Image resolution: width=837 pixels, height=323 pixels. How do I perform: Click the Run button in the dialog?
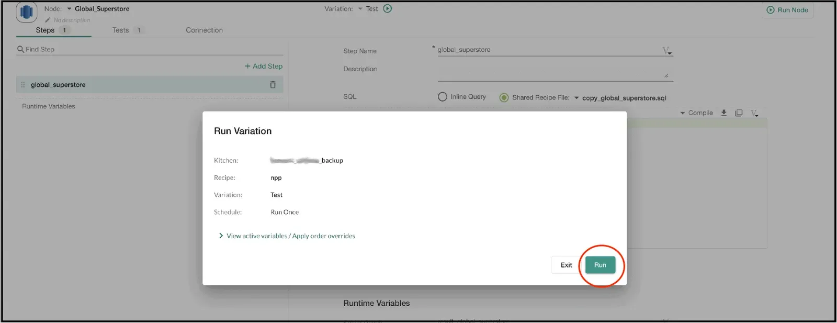tap(600, 265)
